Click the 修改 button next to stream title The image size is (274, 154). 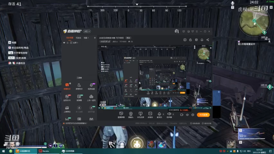128,38
